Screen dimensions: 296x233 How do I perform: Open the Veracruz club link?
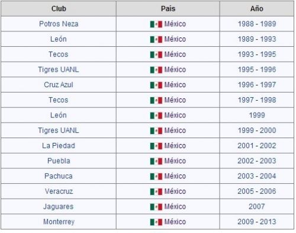[x=59, y=191]
